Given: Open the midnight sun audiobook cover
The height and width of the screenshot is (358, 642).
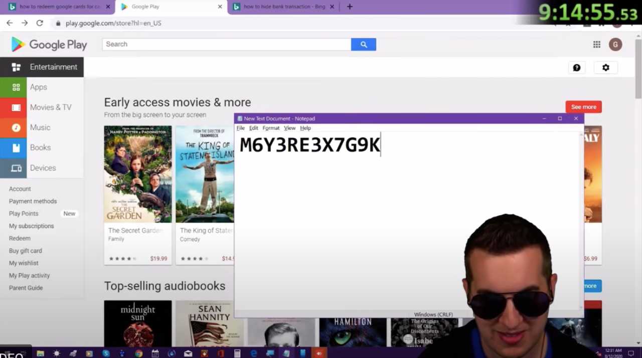Looking at the screenshot, I should tap(137, 323).
